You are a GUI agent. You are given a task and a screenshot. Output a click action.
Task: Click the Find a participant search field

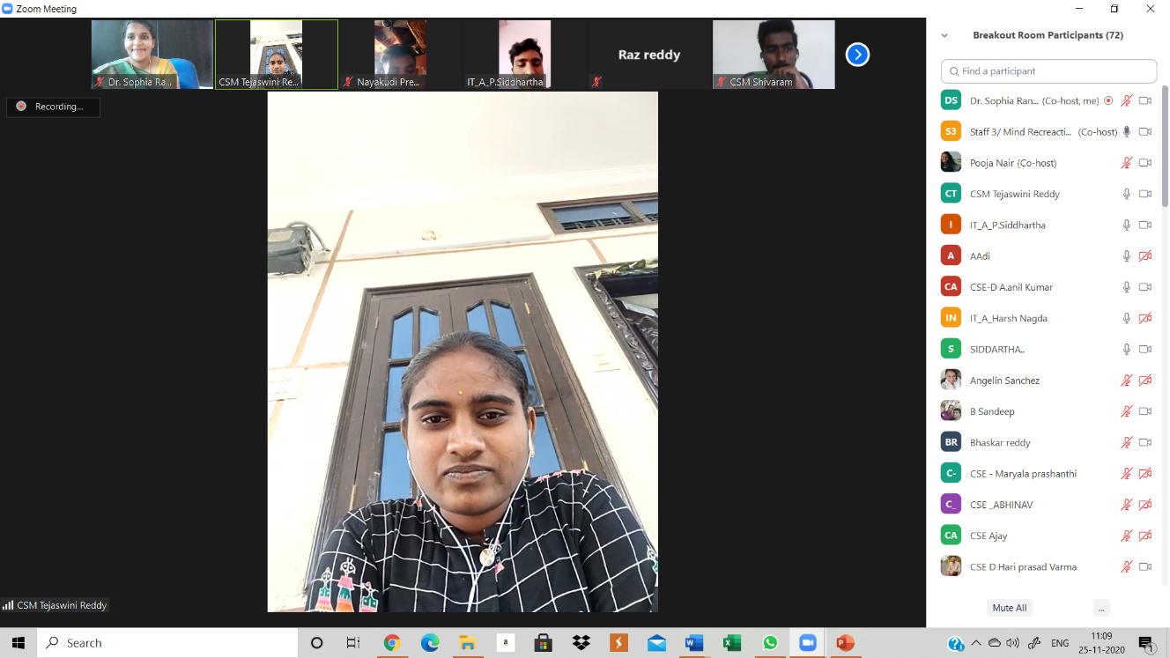pos(1048,71)
